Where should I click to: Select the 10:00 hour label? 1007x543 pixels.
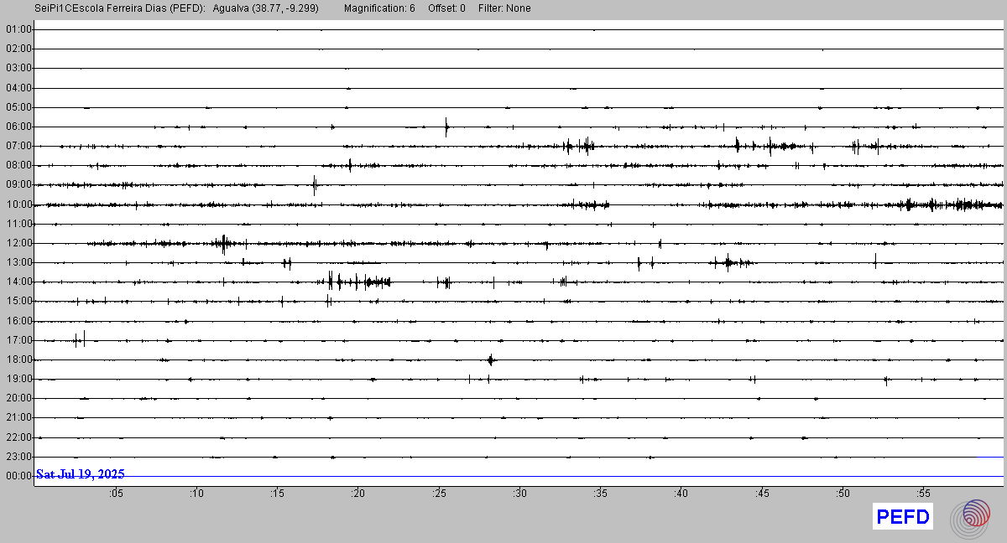[18, 204]
